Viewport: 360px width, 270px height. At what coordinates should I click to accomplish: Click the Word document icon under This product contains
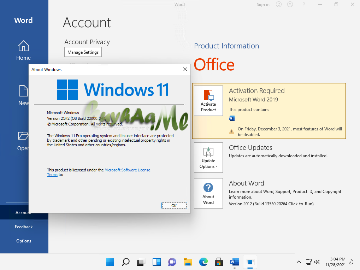click(x=231, y=118)
